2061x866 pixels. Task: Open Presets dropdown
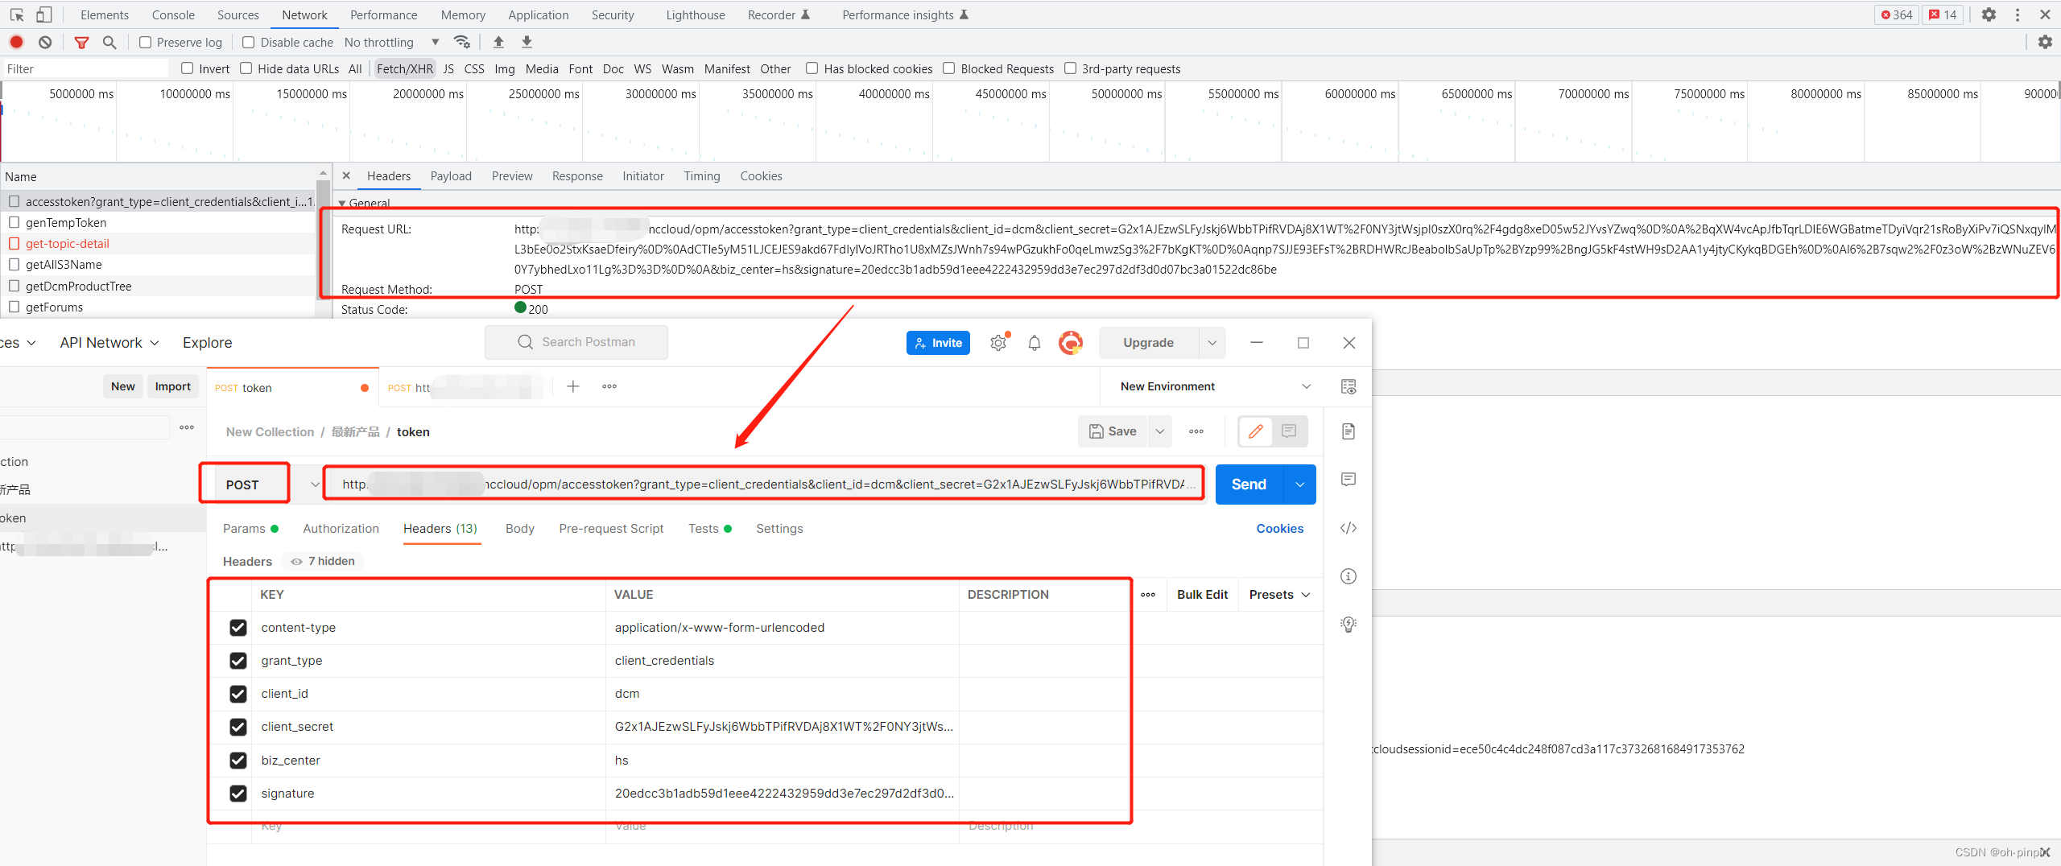pyautogui.click(x=1279, y=595)
